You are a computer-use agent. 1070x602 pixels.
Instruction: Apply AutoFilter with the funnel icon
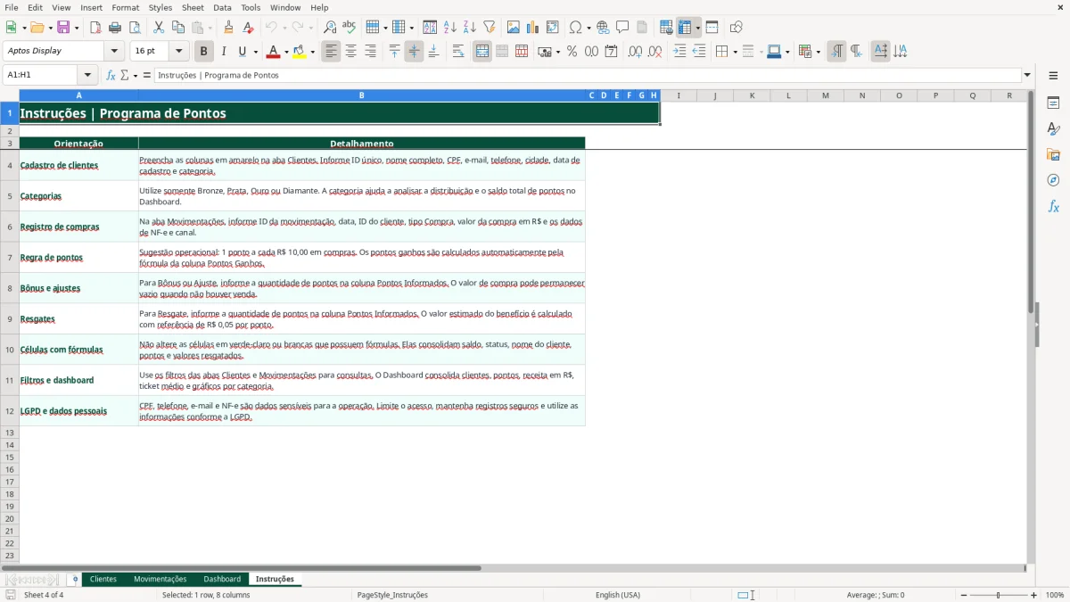[x=490, y=28]
